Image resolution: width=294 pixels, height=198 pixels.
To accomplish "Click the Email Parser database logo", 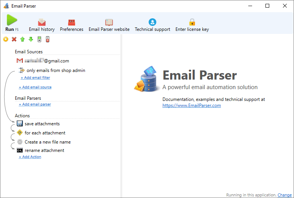I will pyautogui.click(x=147, y=79).
